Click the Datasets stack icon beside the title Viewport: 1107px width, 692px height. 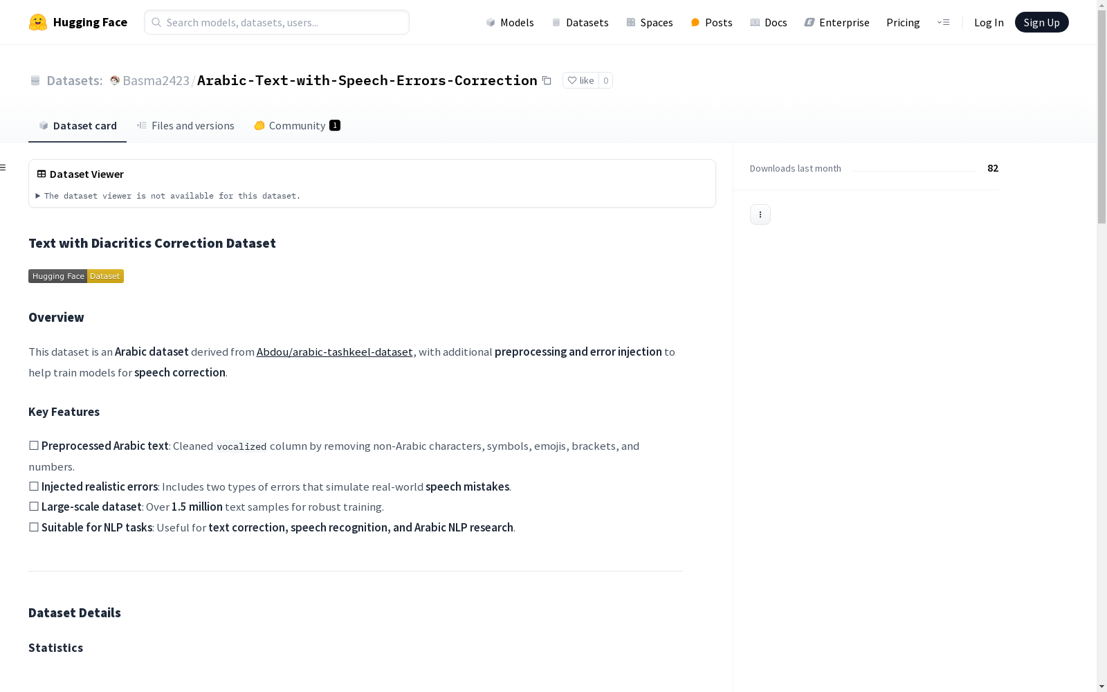click(x=35, y=80)
